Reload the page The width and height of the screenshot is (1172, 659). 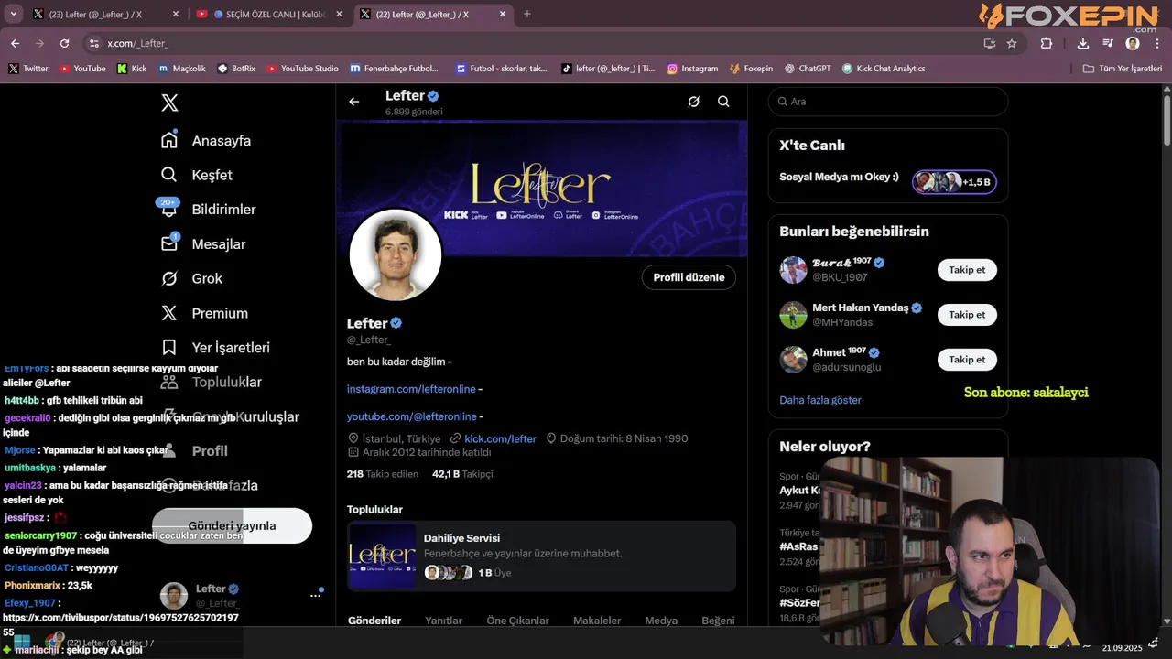click(x=64, y=43)
